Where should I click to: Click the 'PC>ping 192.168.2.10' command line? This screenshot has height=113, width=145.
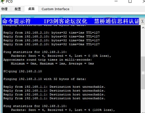click(x=23, y=71)
